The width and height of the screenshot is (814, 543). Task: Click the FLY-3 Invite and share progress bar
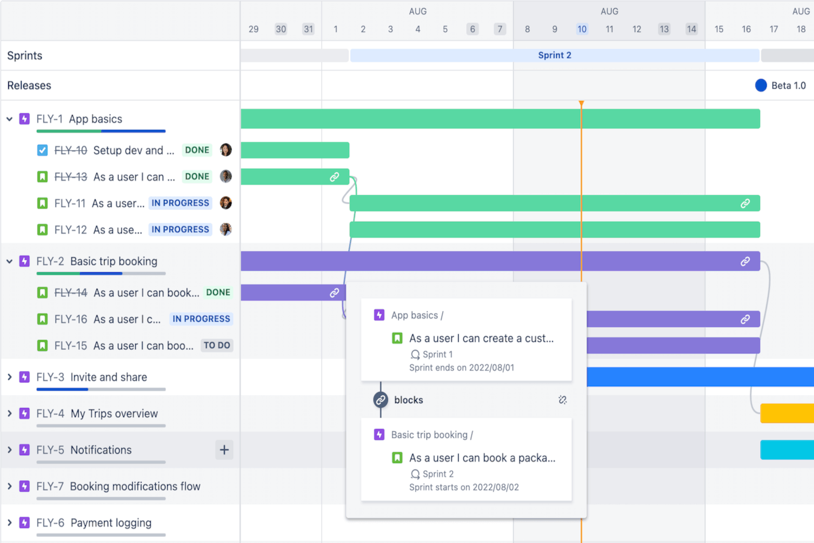click(101, 389)
